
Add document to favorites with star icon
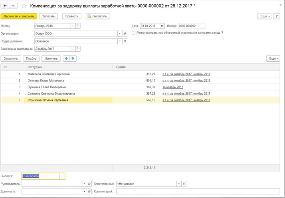(24, 6)
